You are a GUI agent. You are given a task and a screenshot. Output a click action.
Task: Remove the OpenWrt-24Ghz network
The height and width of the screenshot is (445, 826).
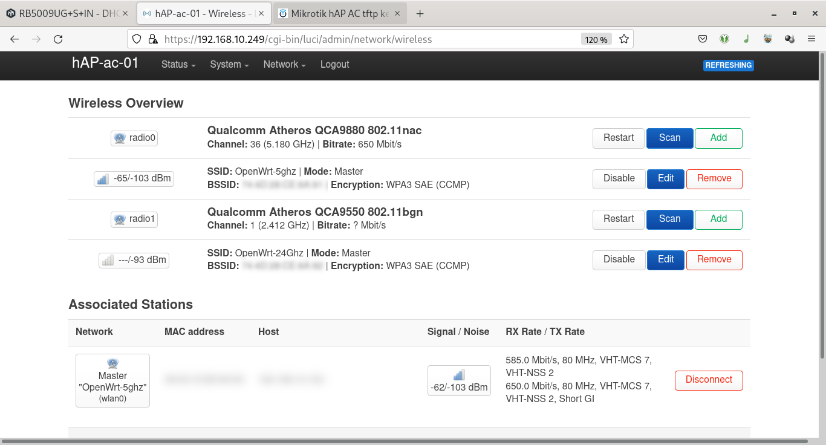(714, 259)
